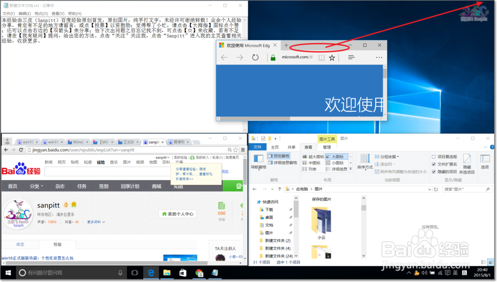The height and width of the screenshot is (282, 497).
Task: Open Edge more actions ellipsis
Action: (x=379, y=57)
